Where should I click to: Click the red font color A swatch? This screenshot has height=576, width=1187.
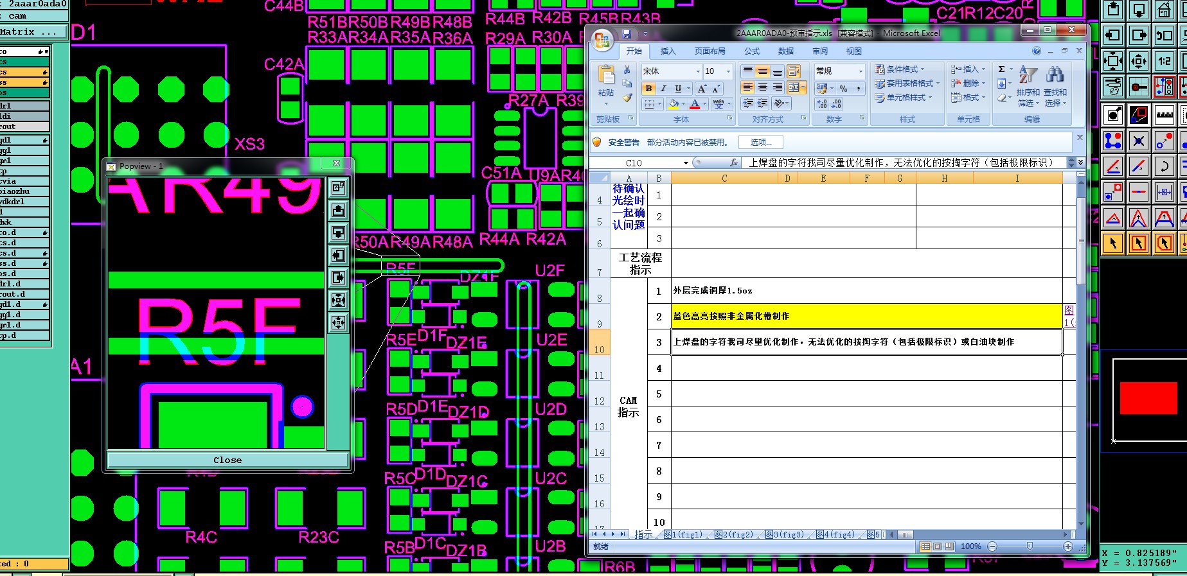[695, 103]
